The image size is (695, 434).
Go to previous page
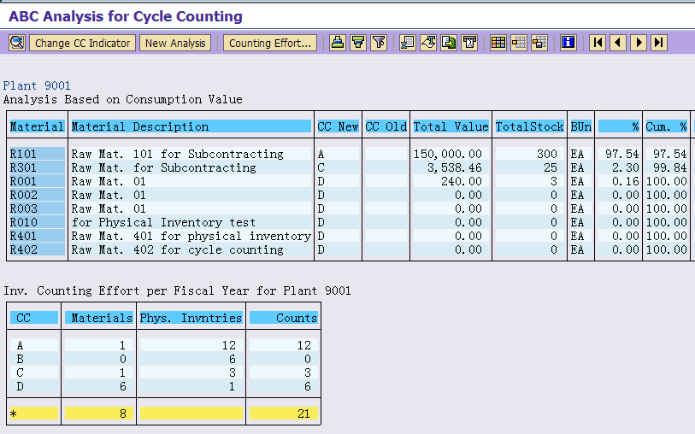click(618, 43)
